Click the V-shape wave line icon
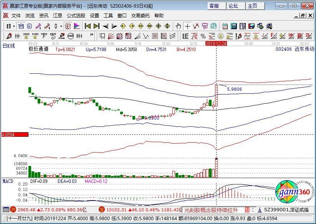 pyautogui.click(x=146, y=36)
